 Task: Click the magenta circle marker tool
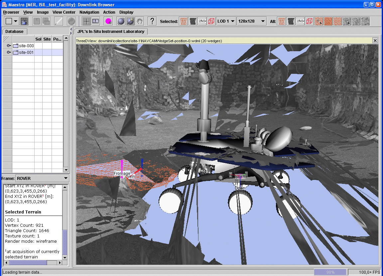tap(108, 21)
